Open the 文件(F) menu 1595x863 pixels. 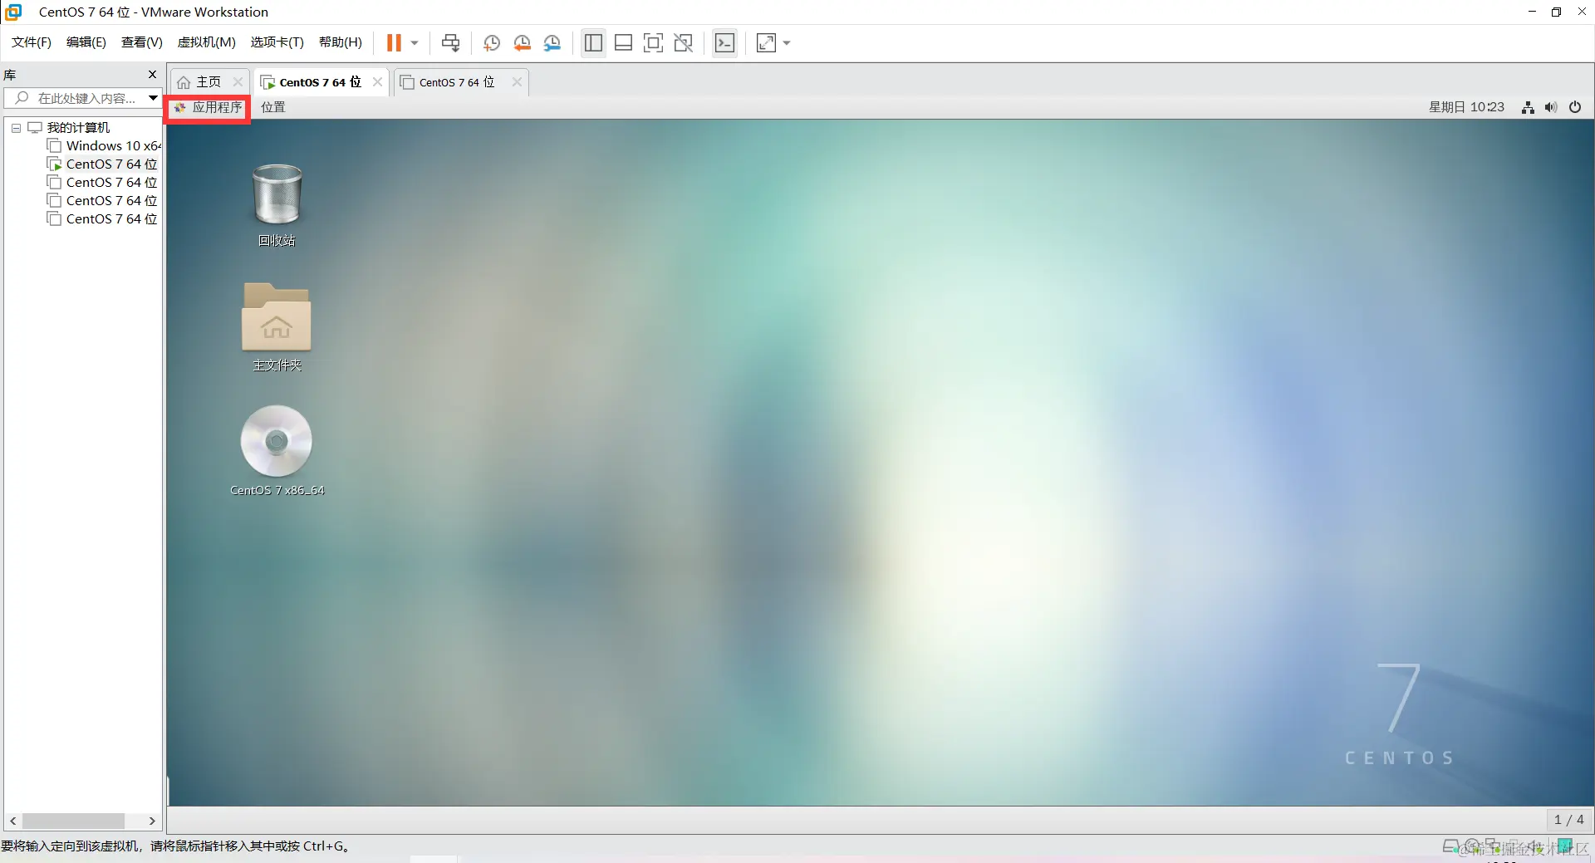pos(32,42)
